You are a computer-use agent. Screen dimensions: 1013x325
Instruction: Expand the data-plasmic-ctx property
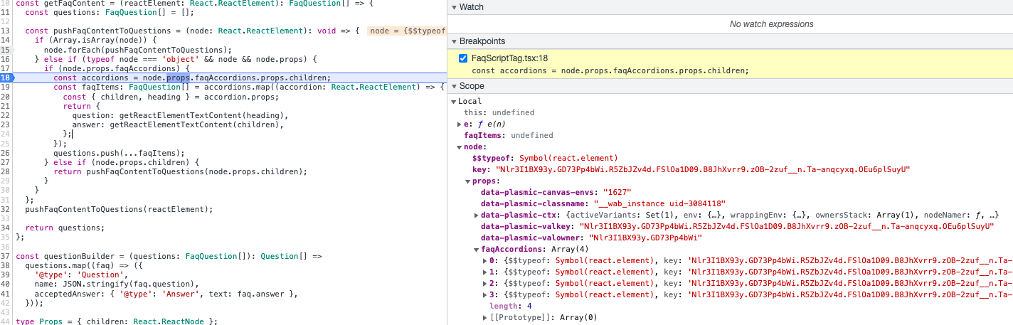point(476,215)
